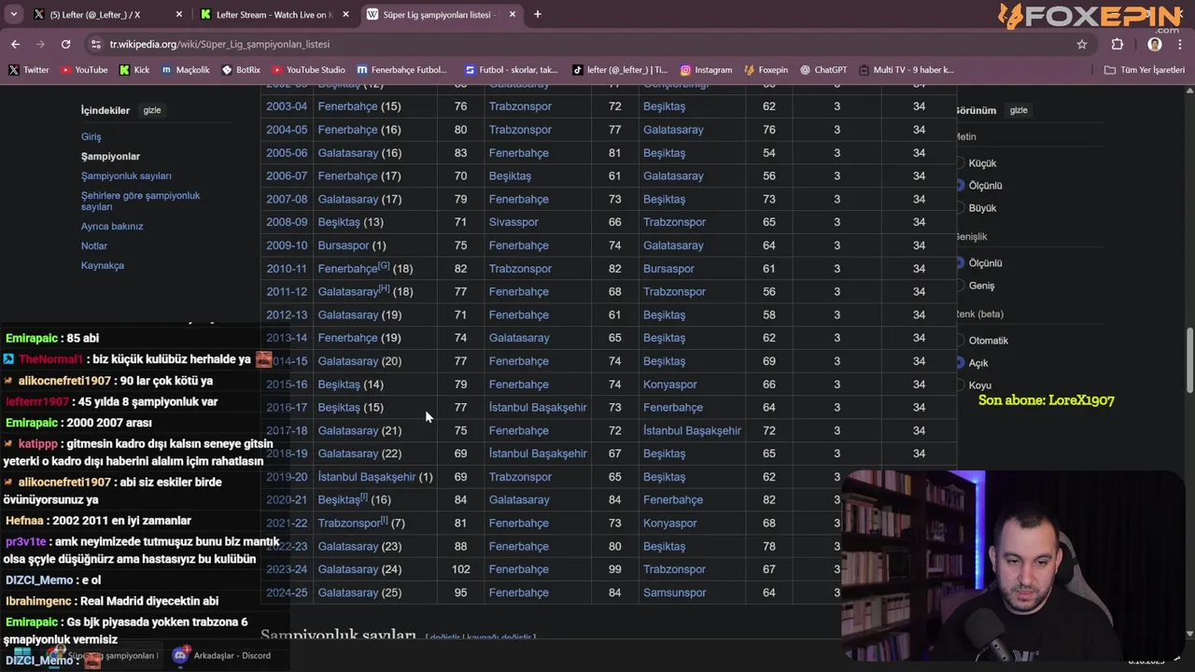The image size is (1195, 672).
Task: Jump to the Kaynakça section
Action: point(103,265)
